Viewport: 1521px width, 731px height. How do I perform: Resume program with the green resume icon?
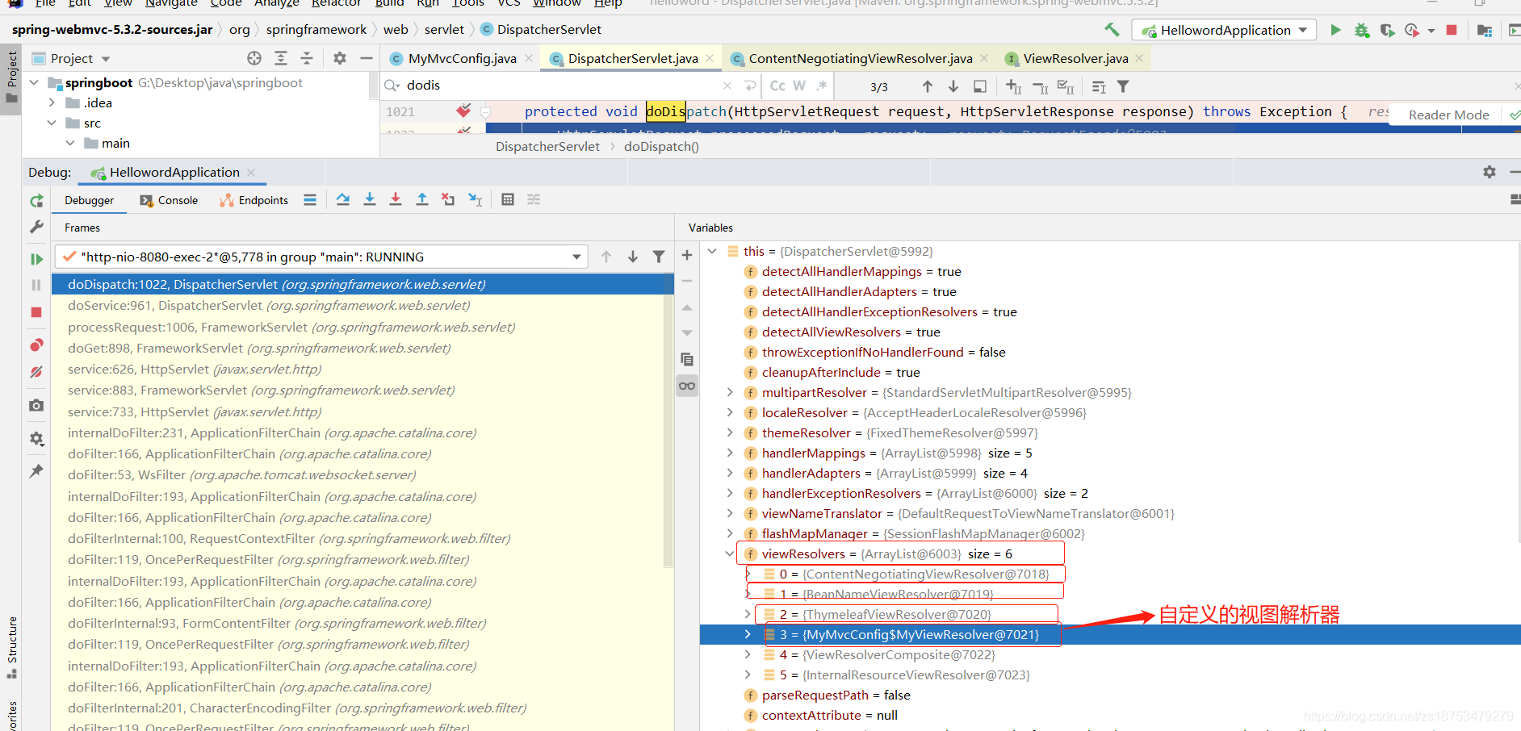(36, 259)
